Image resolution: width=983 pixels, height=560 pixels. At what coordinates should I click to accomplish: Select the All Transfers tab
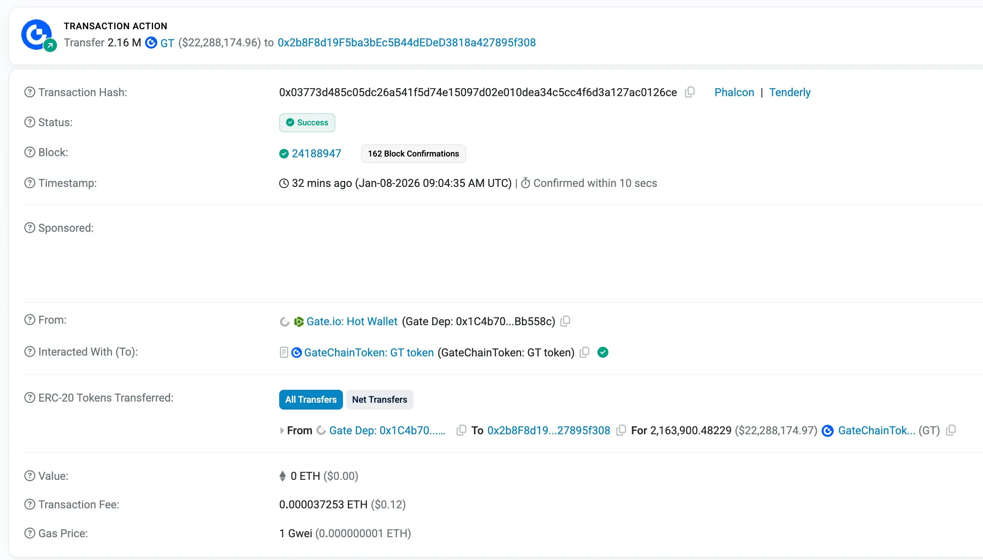tap(311, 400)
